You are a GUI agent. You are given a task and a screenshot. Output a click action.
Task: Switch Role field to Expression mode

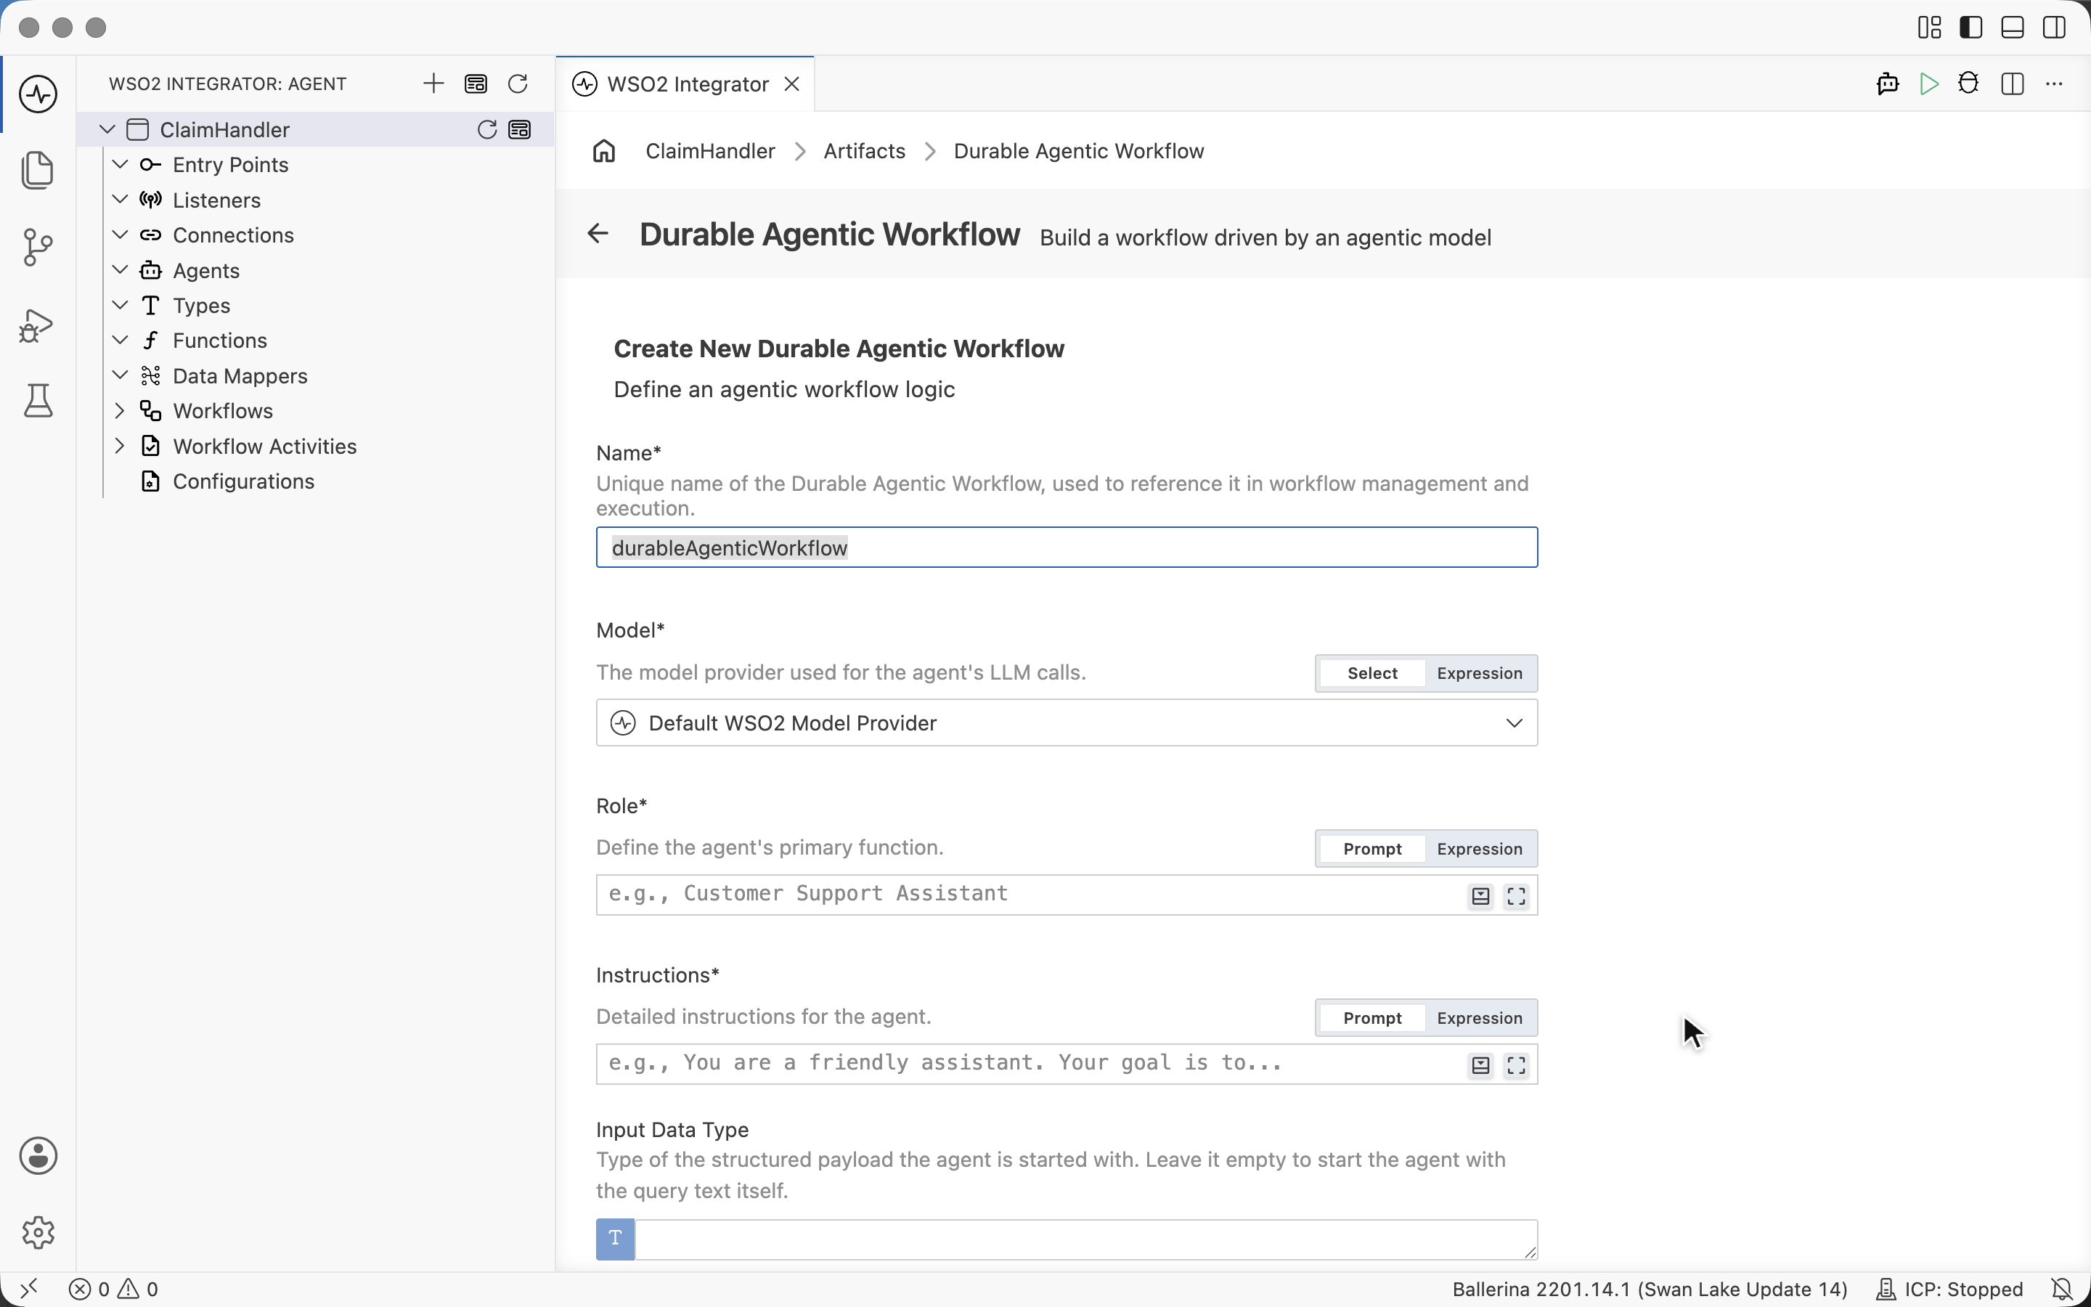[x=1479, y=849]
